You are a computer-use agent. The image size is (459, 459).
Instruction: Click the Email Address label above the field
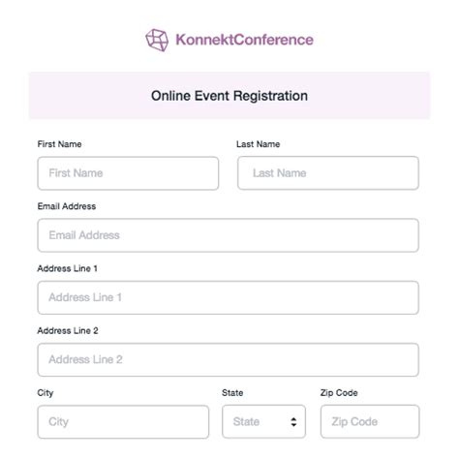(67, 206)
